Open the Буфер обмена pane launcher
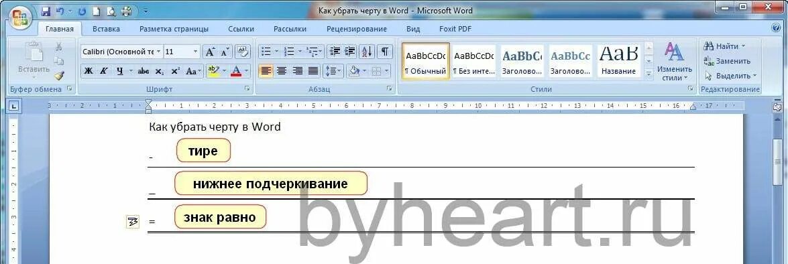Image resolution: width=788 pixels, height=264 pixels. point(69,89)
